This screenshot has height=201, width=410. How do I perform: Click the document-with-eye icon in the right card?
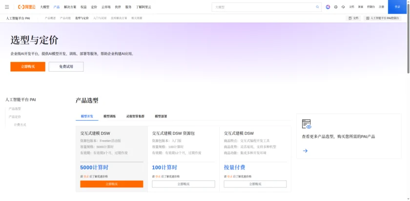pyautogui.click(x=307, y=124)
